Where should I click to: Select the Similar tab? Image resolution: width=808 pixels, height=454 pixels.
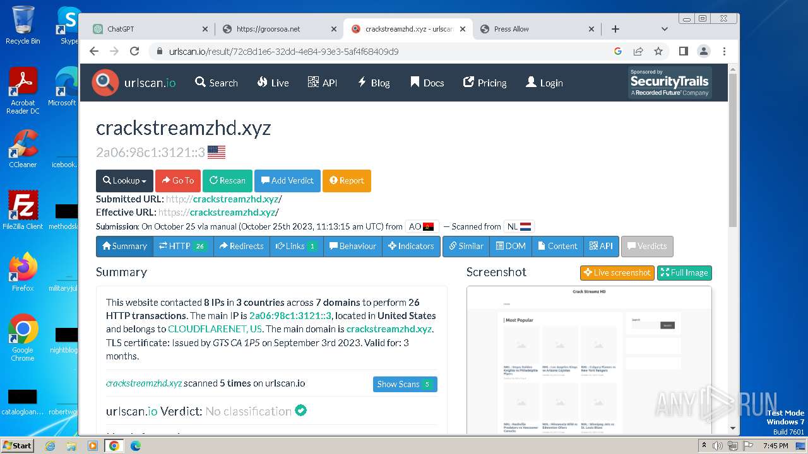pyautogui.click(x=466, y=247)
